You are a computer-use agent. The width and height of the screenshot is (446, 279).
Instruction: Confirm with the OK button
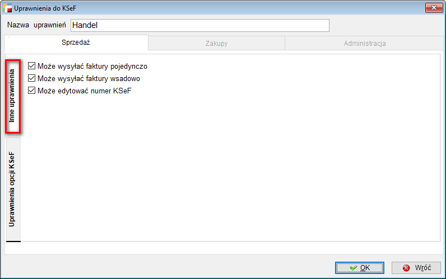pyautogui.click(x=360, y=268)
